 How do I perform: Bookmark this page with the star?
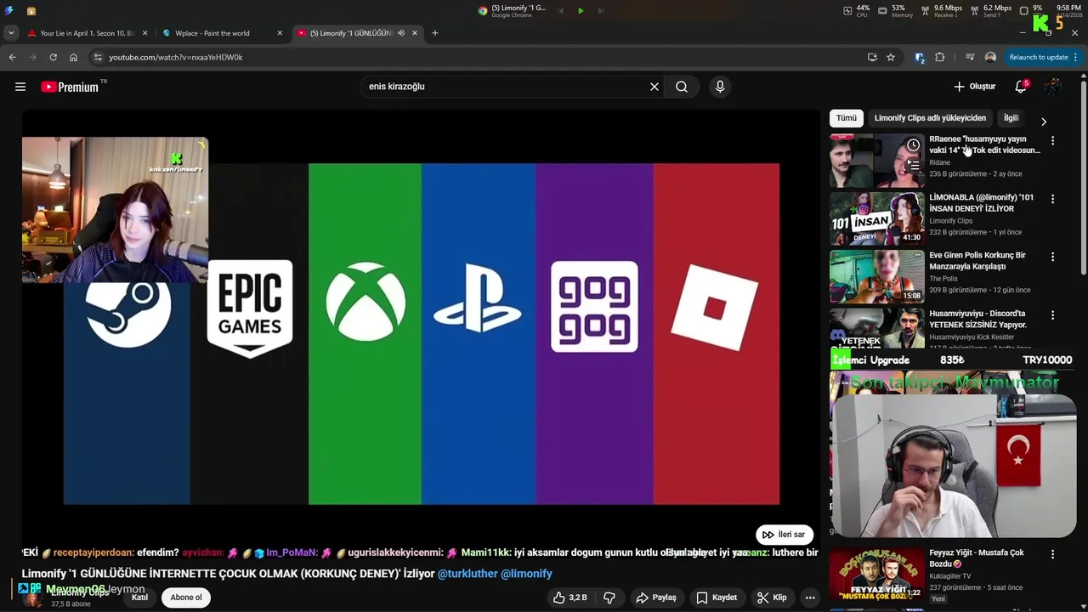pyautogui.click(x=891, y=57)
